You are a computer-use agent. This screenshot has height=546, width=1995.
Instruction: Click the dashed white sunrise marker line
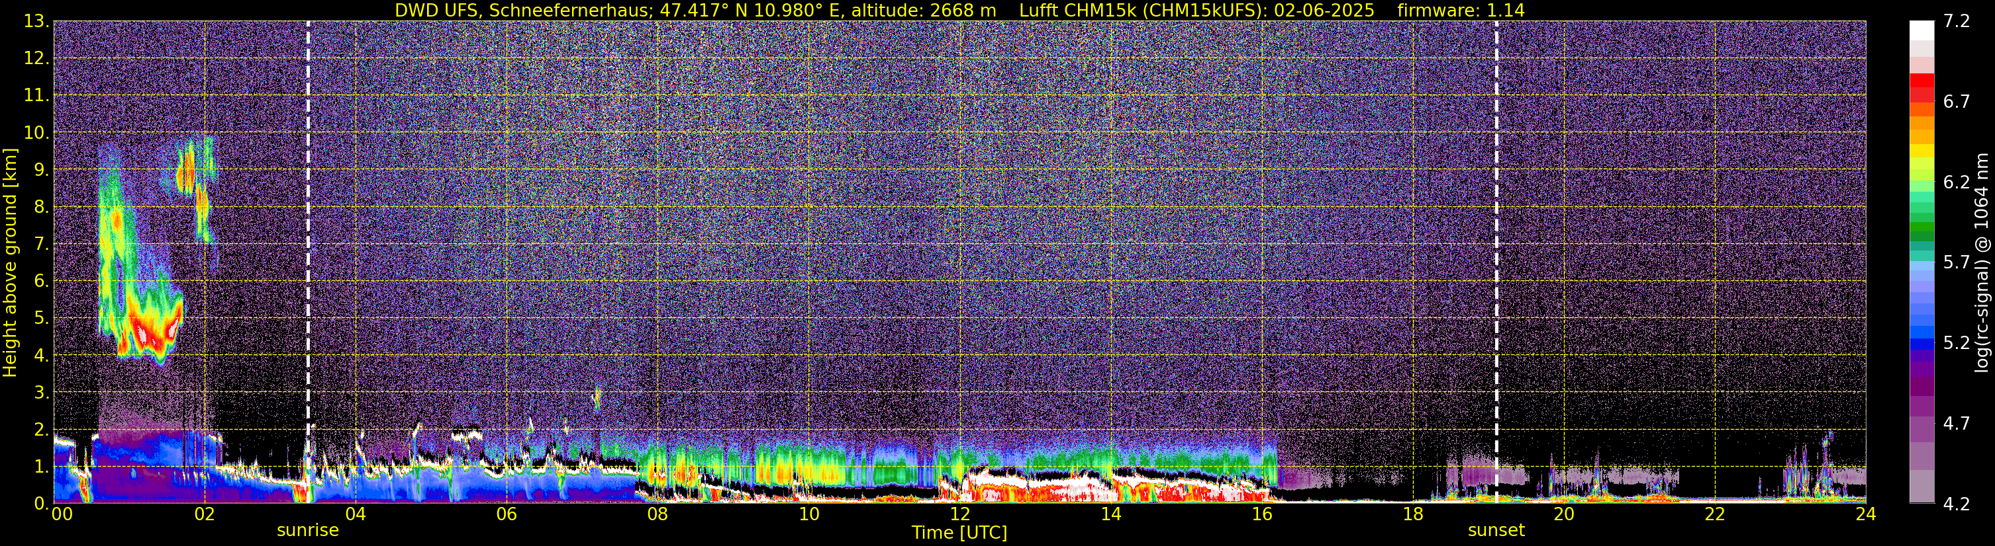point(307,262)
